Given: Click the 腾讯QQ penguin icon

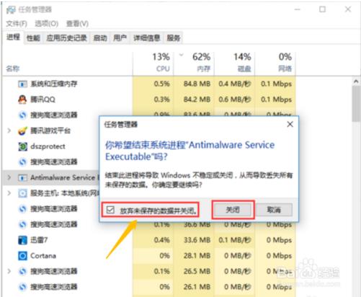Looking at the screenshot, I should click(x=22, y=99).
